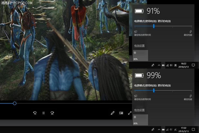Toggle the 80% brightness tile in 99% panel
The width and height of the screenshot is (199, 133).
[140, 120]
